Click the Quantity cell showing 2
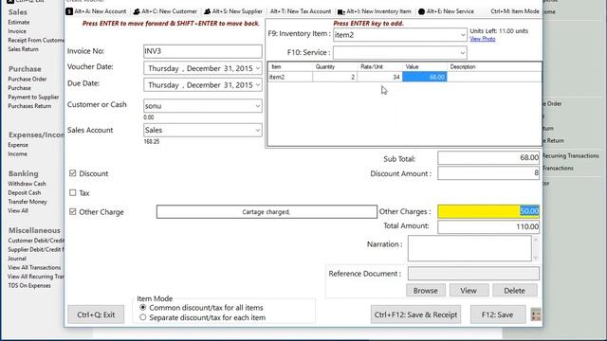607x341 pixels. coord(335,77)
